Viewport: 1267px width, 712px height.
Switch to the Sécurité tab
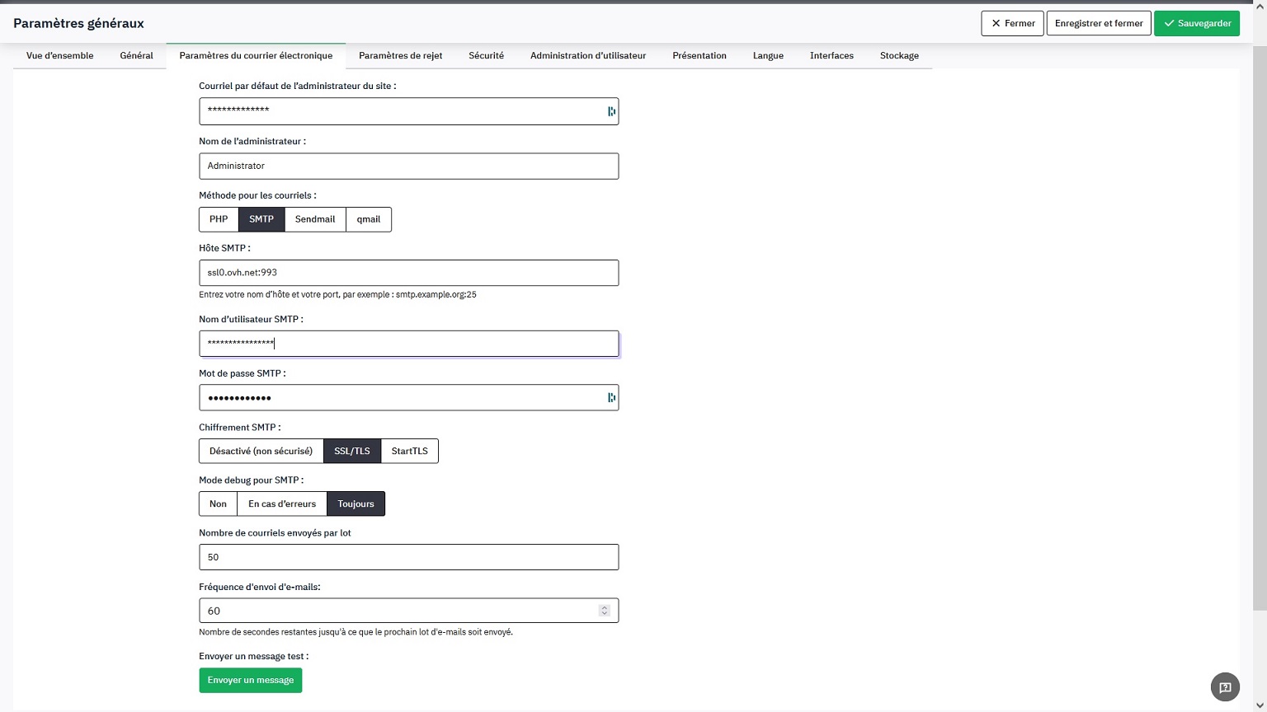486,55
